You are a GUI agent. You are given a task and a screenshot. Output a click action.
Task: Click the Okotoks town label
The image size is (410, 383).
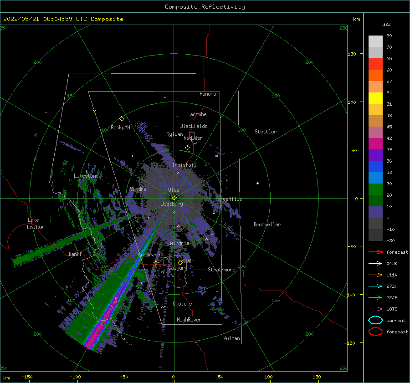click(182, 304)
